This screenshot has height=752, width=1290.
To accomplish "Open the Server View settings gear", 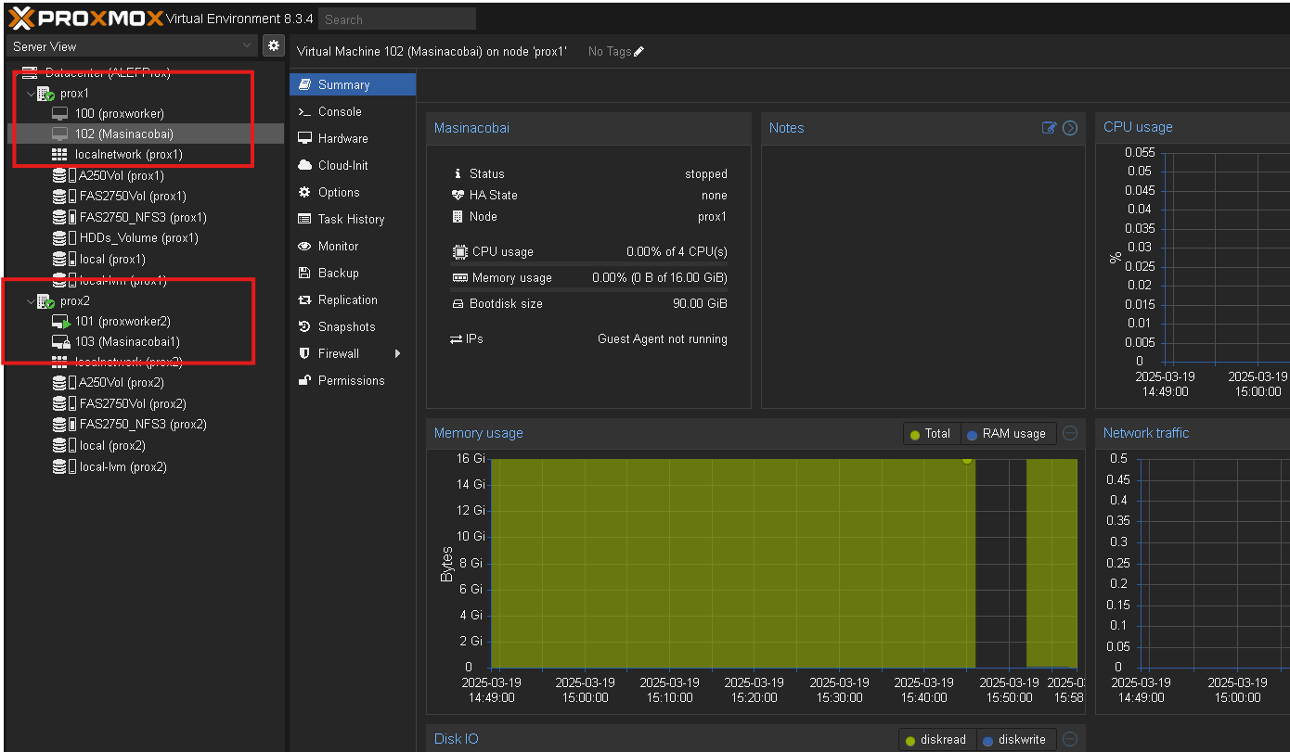I will pos(274,45).
